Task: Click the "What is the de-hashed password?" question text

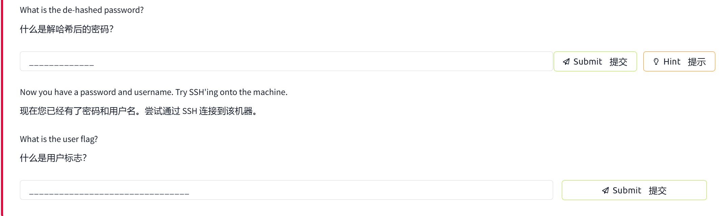Action: 82,10
